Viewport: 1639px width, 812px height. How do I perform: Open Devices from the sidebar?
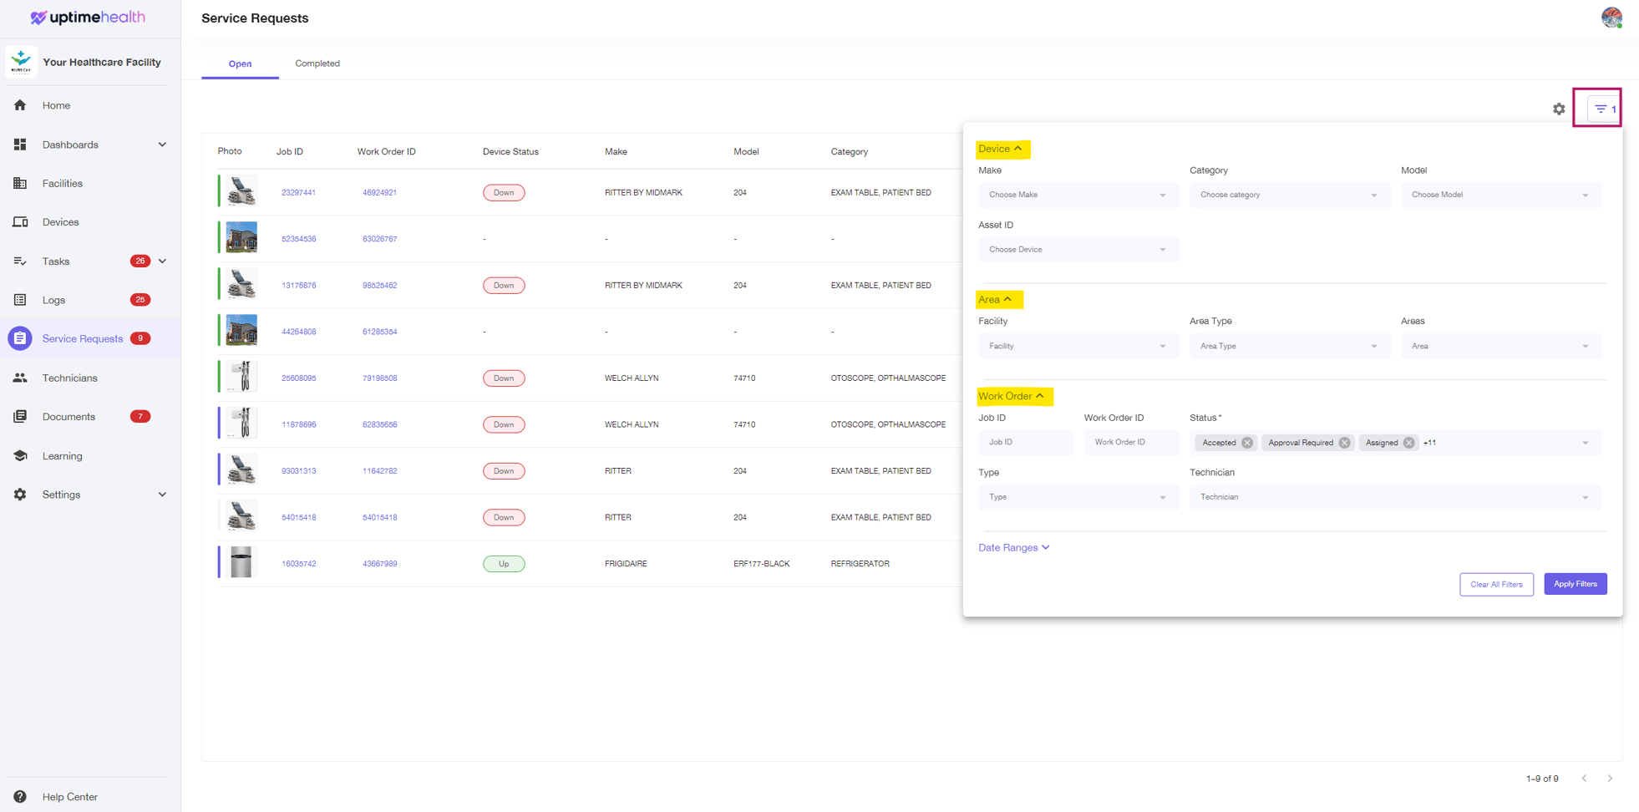60,221
